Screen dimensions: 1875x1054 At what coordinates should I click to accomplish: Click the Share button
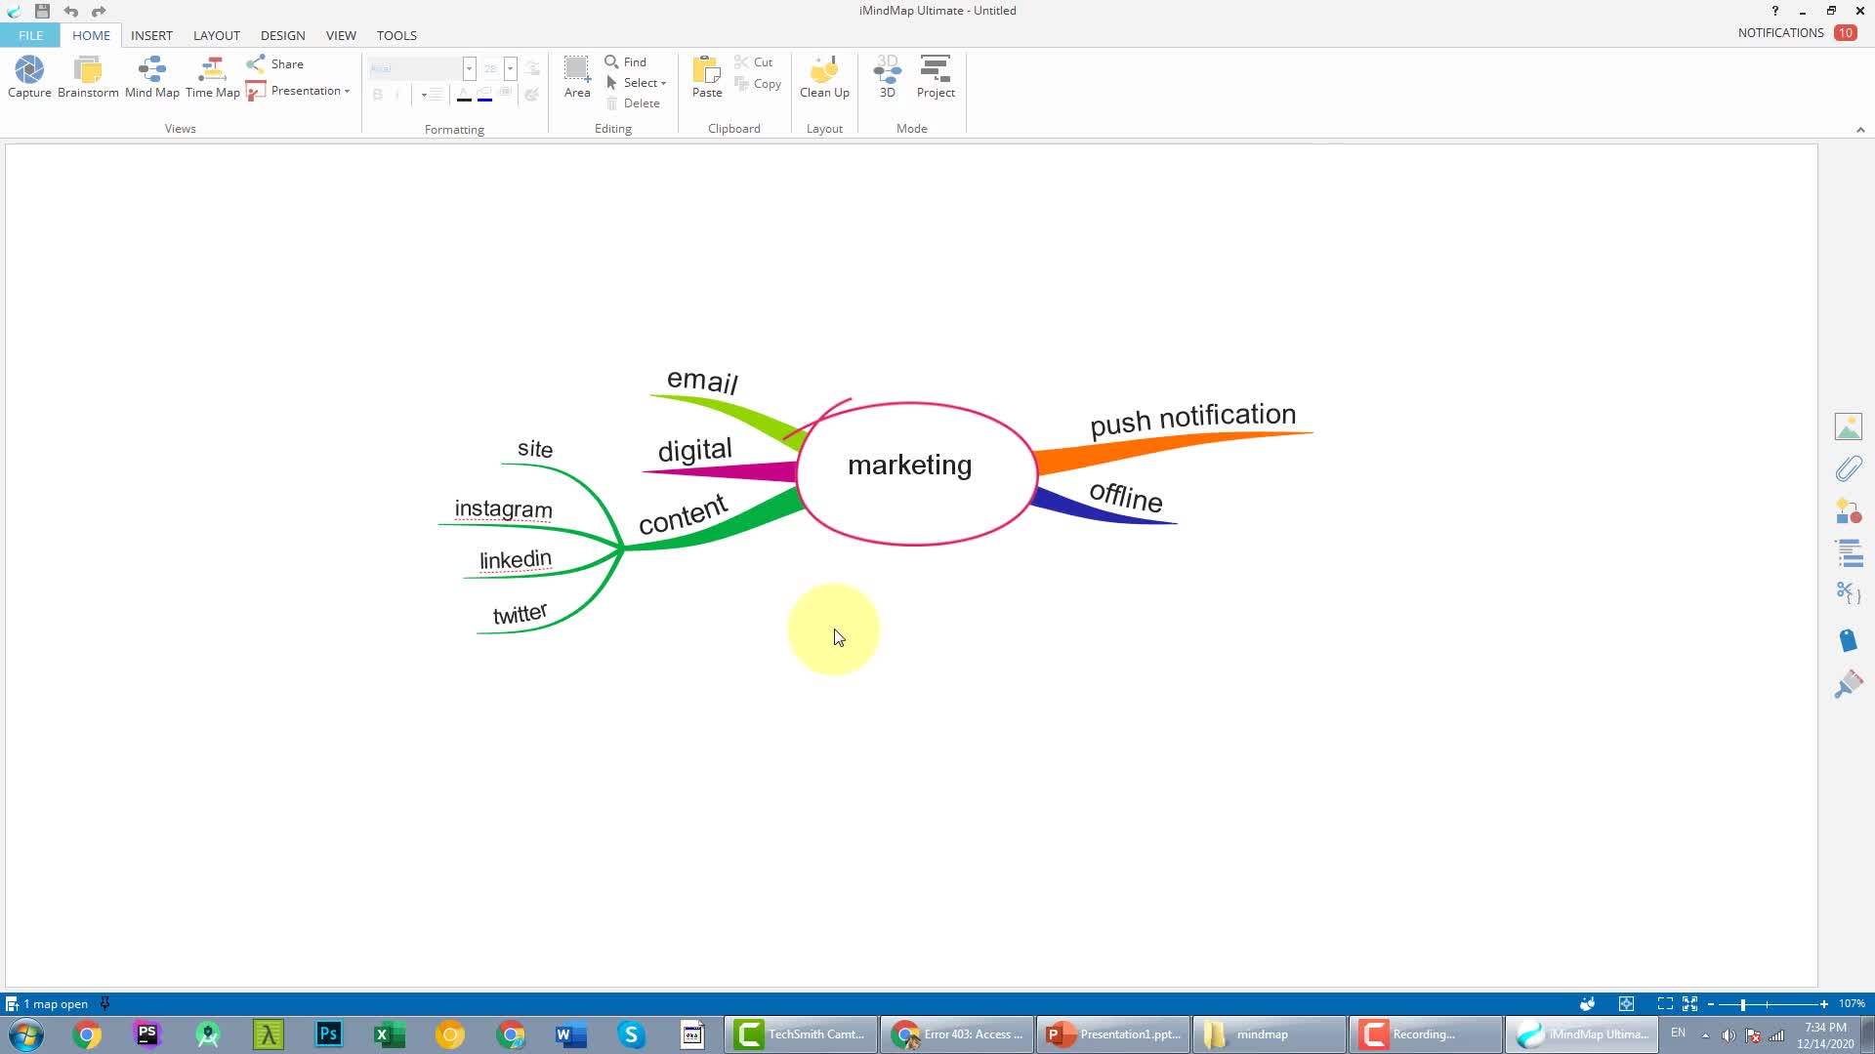pos(276,63)
